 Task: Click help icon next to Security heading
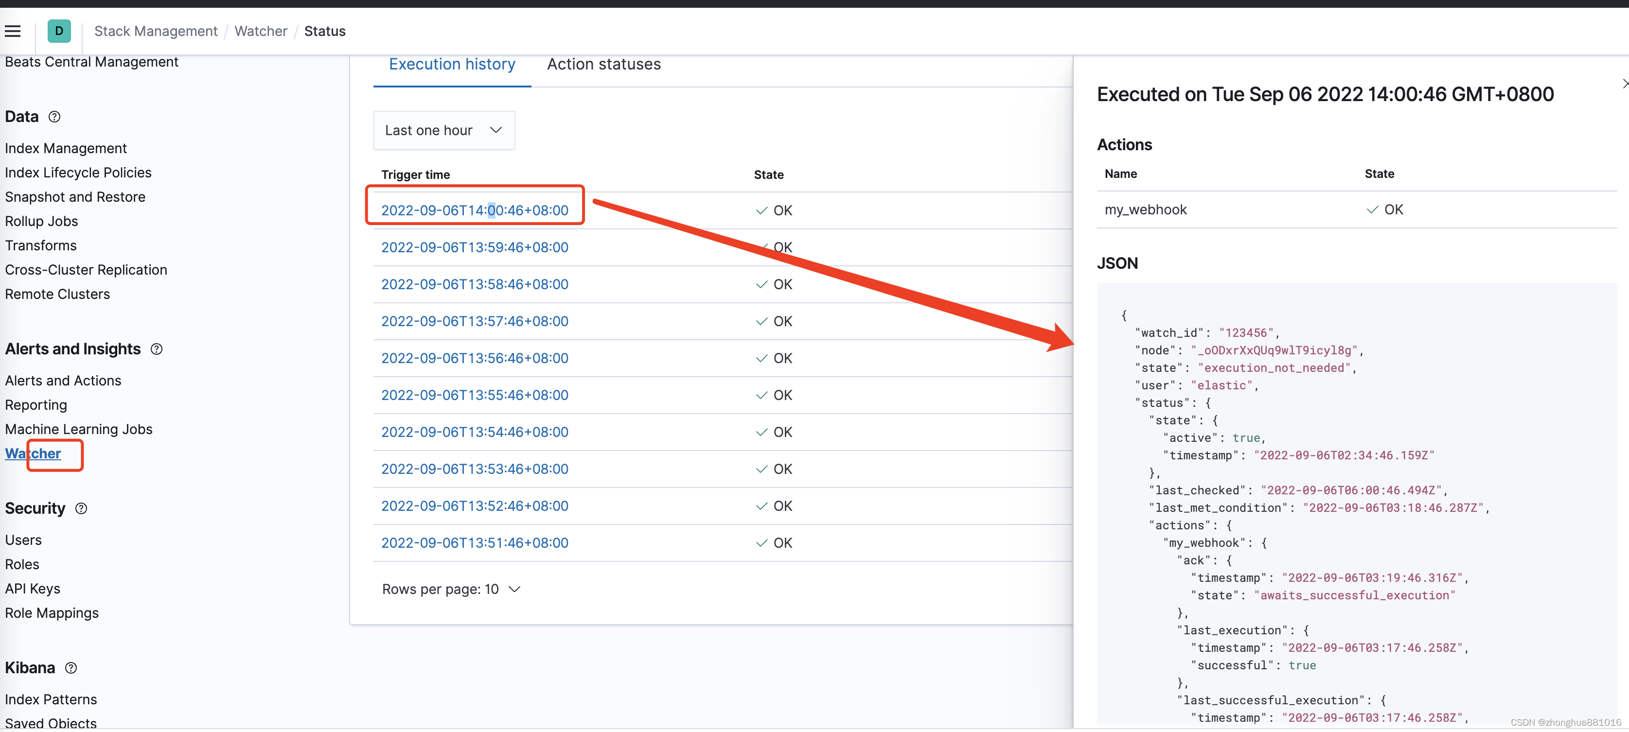click(x=81, y=508)
